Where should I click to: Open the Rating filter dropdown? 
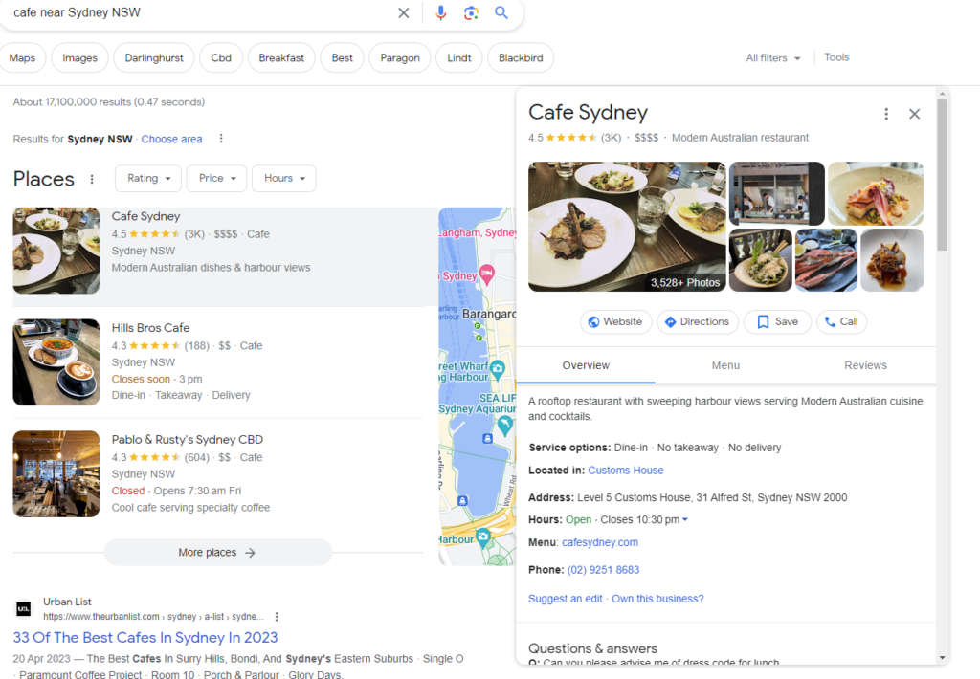pos(148,178)
